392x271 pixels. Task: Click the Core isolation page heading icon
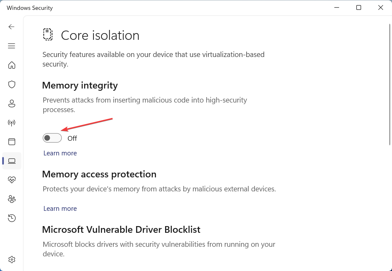[48, 34]
